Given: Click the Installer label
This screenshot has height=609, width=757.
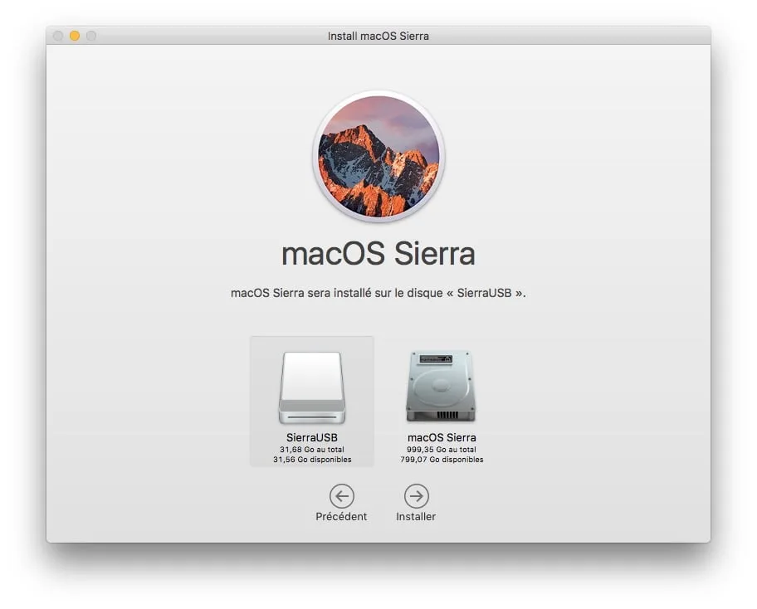Looking at the screenshot, I should 416,516.
